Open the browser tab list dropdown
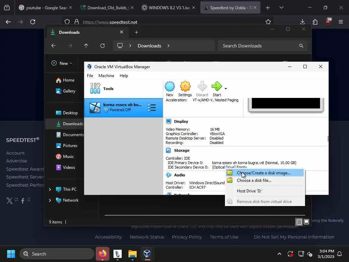The height and width of the screenshot is (262, 349). click(281, 8)
